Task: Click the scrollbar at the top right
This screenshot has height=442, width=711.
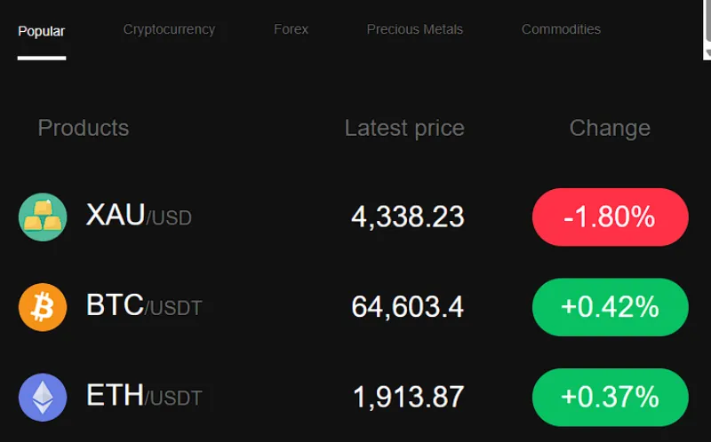Action: 707,29
